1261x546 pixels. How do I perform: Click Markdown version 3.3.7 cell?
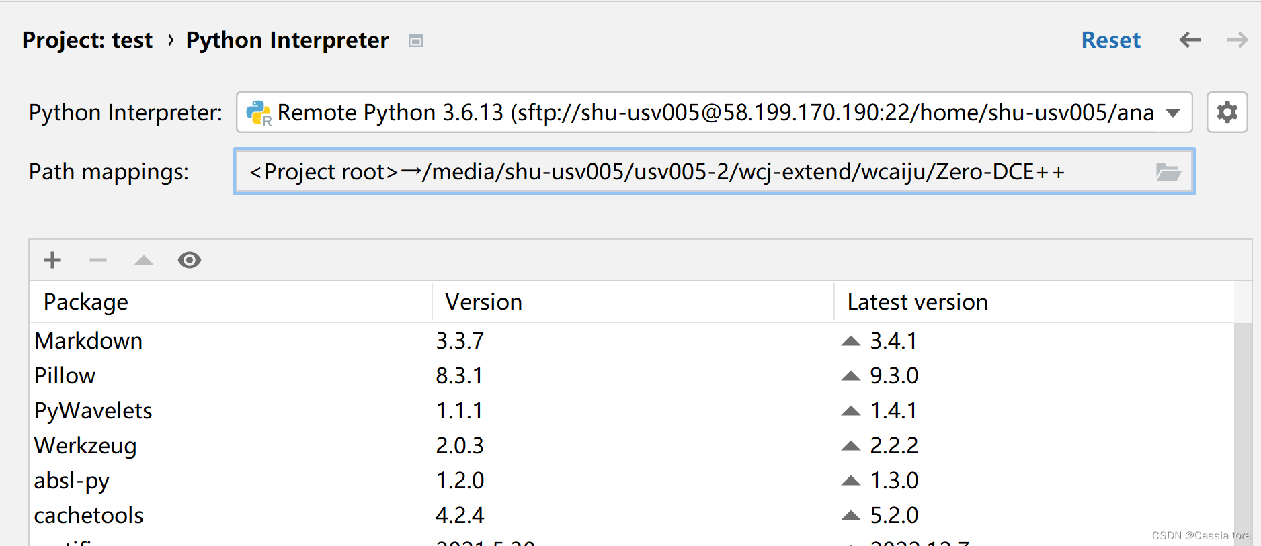(x=460, y=341)
